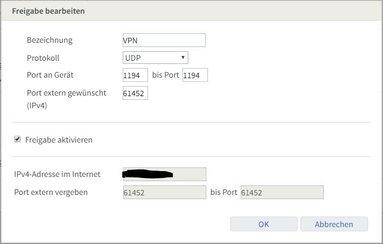Image resolution: width=383 pixels, height=244 pixels.
Task: Click the Freigabe bearbeiten dialog title
Action: (48, 11)
